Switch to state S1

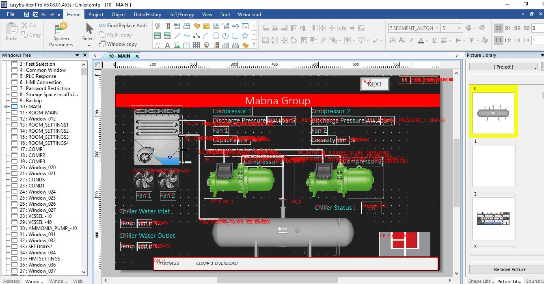click(508, 28)
